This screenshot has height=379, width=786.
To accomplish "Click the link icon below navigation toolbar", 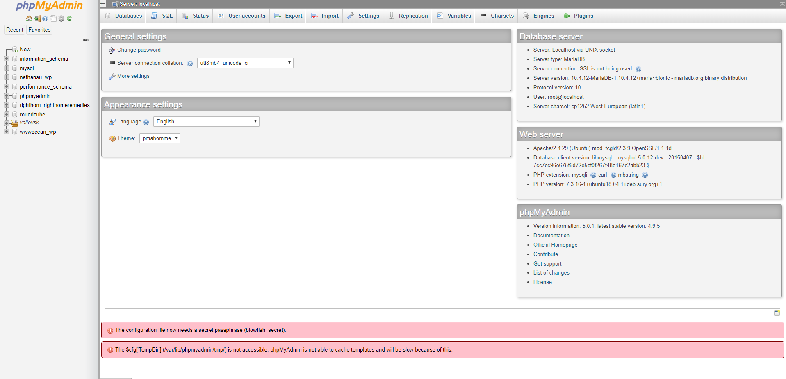I will (86, 40).
